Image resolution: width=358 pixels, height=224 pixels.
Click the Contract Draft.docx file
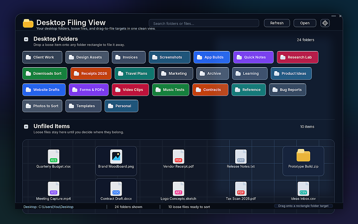116,191
